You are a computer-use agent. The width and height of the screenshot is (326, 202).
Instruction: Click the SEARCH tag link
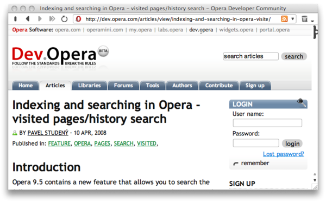[x=124, y=144]
